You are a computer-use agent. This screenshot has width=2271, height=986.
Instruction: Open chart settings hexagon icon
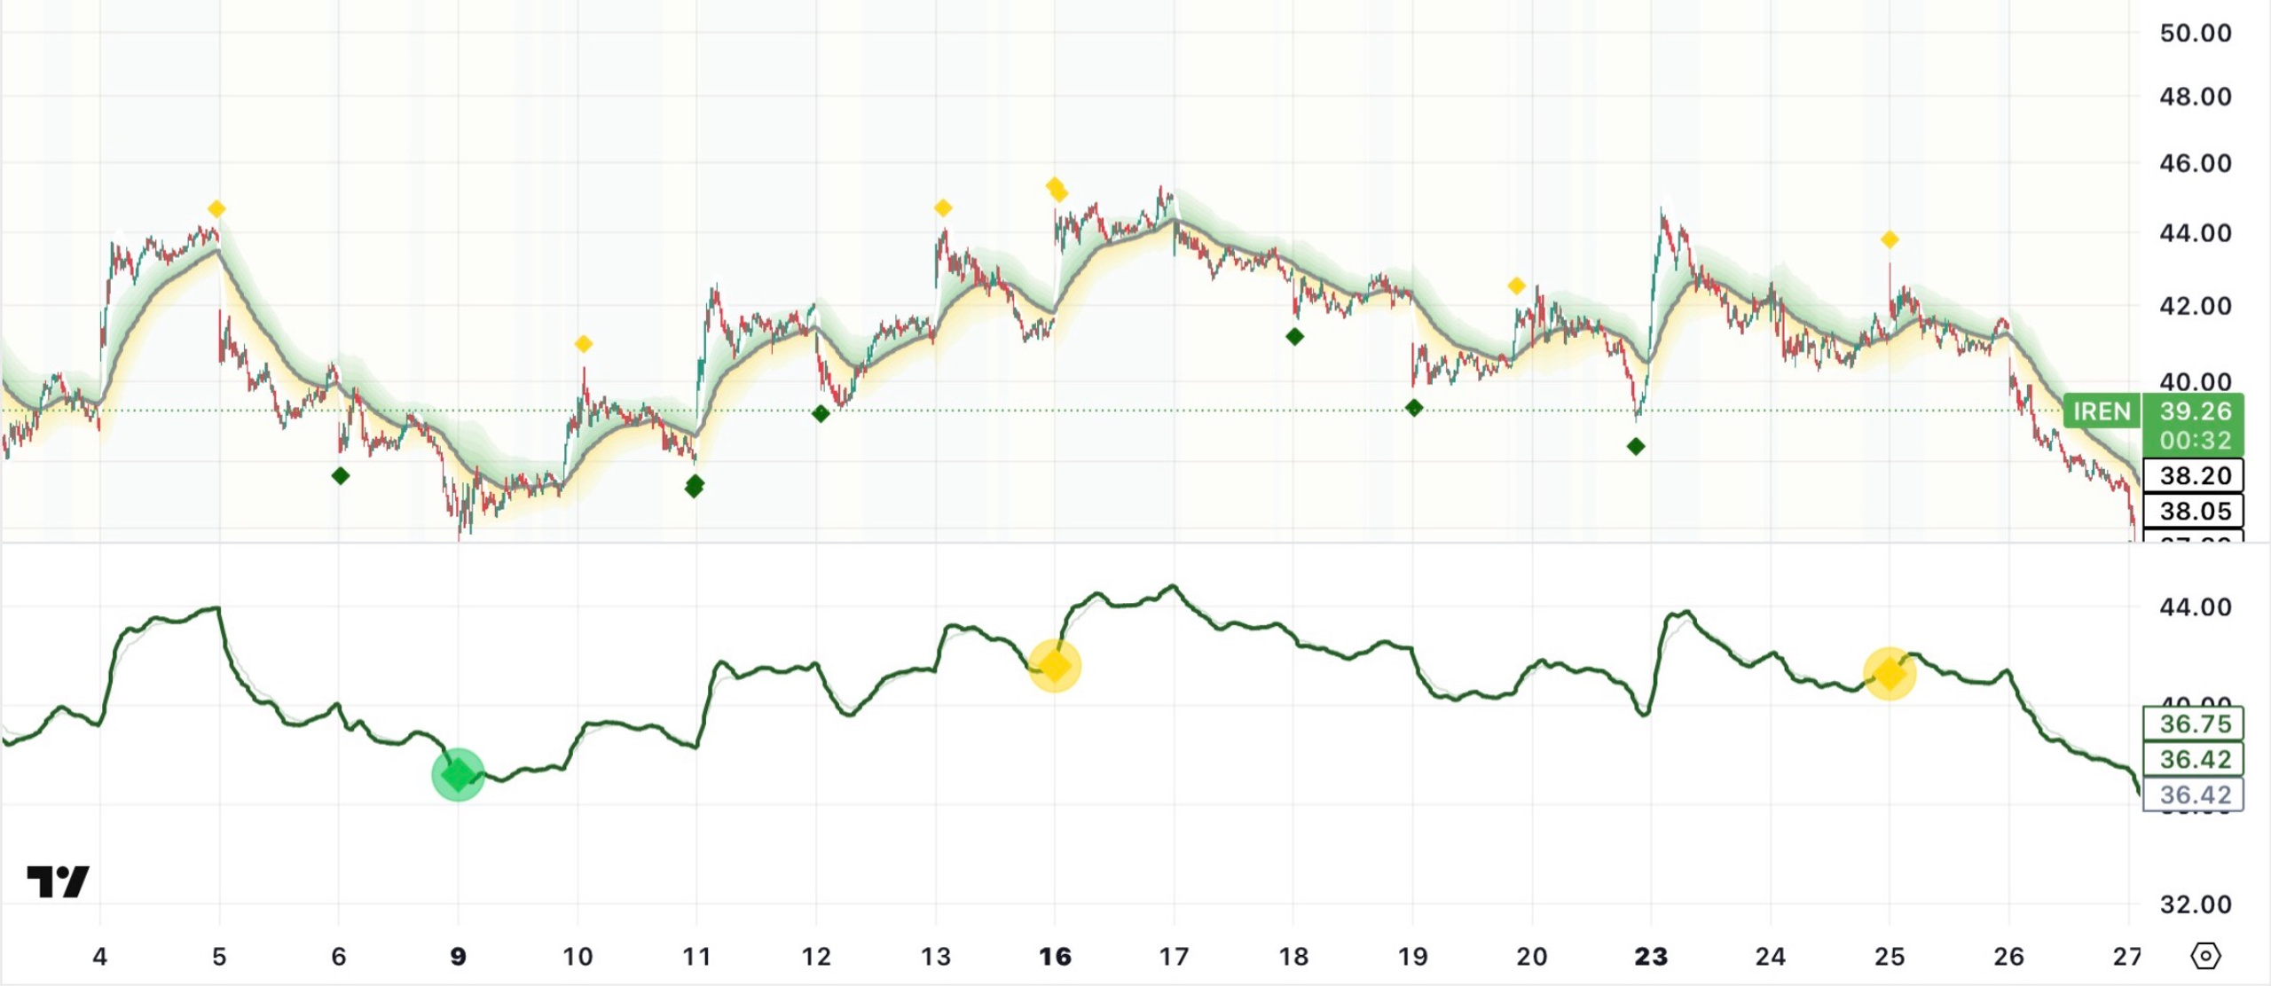[x=2205, y=956]
